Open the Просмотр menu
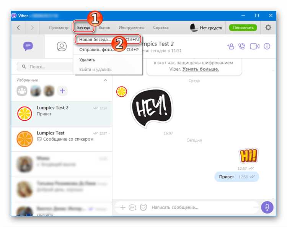 (59, 28)
